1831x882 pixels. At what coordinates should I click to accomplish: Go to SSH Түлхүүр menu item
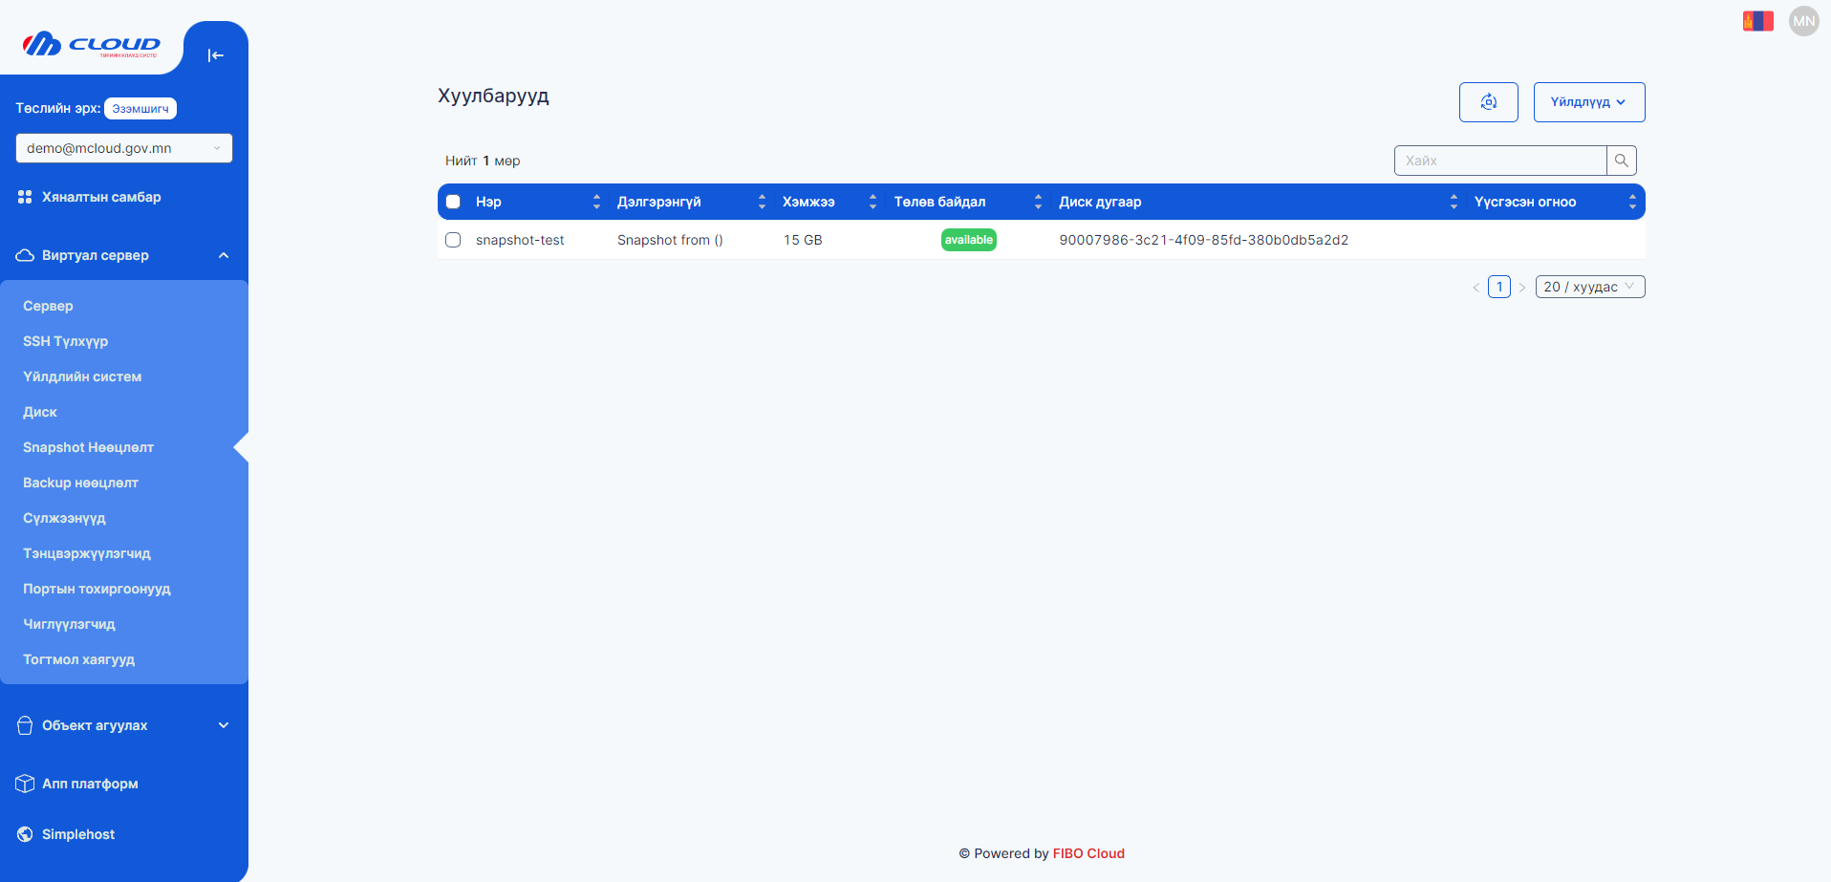coord(65,341)
